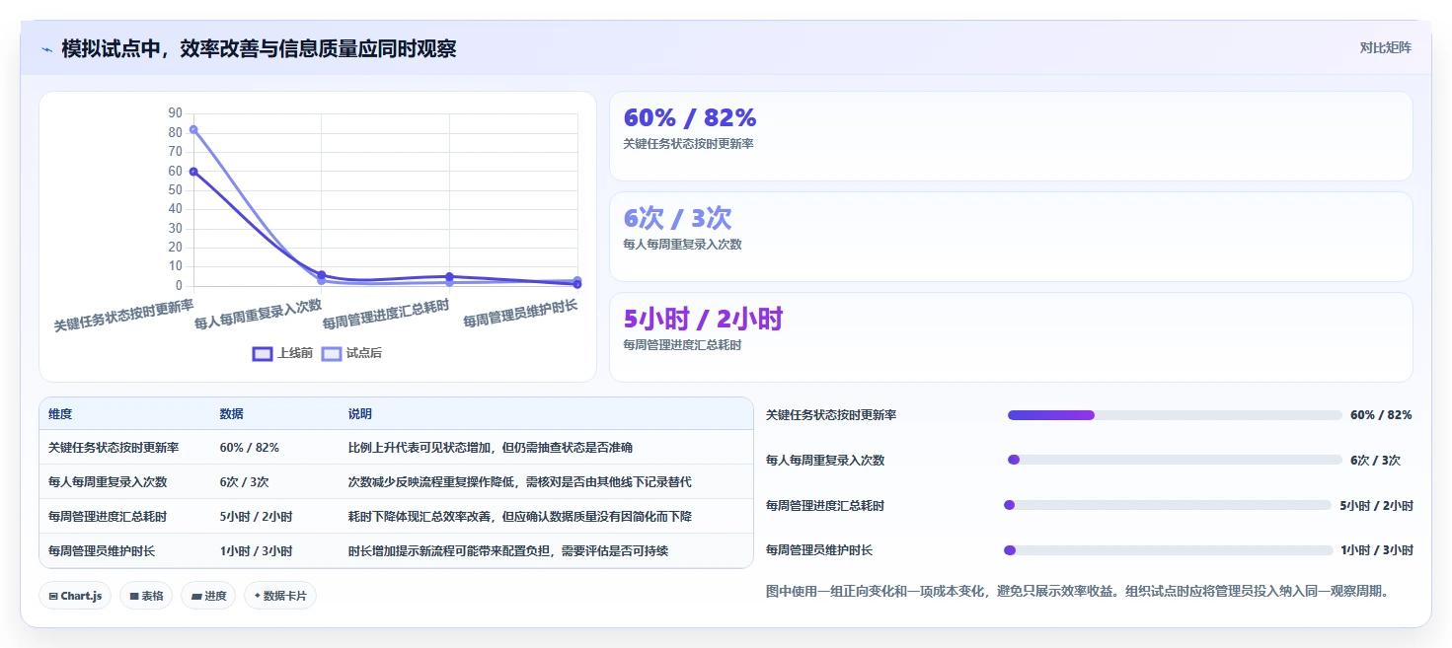Viewport: 1452px width, 648px height.
Task: Click the progress label 关键任务状态按时更新率
Action: pyautogui.click(x=831, y=415)
